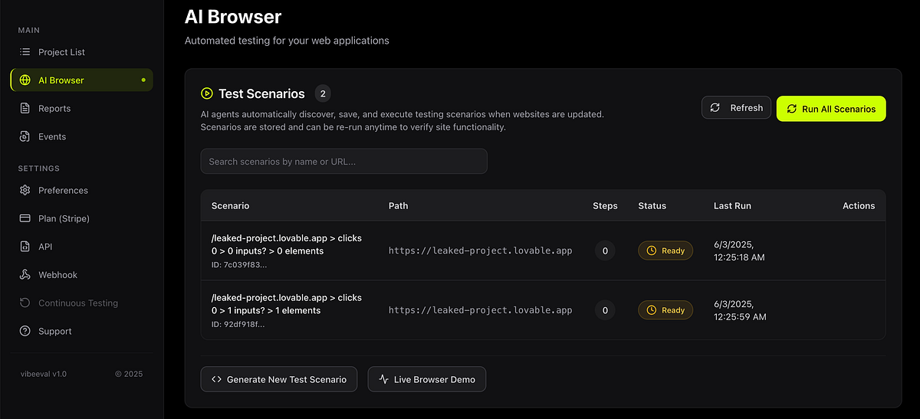Select AI Browser menu item
920x419 pixels.
[x=81, y=80]
